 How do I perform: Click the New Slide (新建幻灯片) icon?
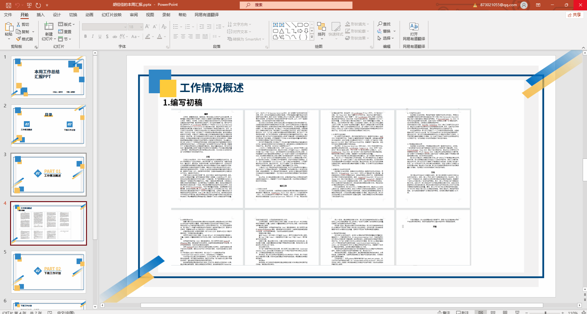[x=49, y=26]
